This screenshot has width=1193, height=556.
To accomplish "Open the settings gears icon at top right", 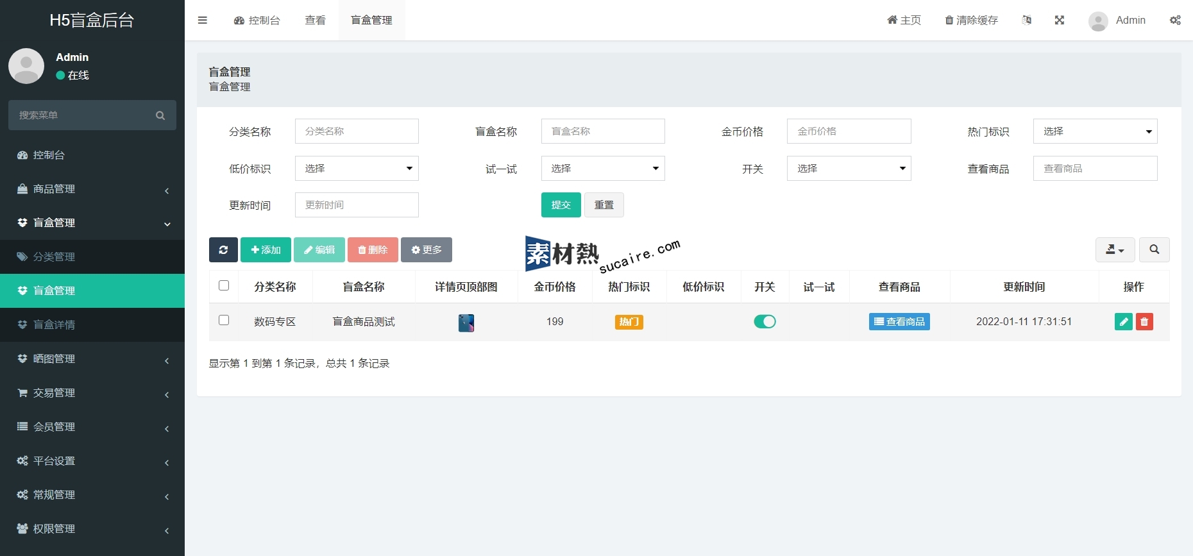I will [1175, 20].
